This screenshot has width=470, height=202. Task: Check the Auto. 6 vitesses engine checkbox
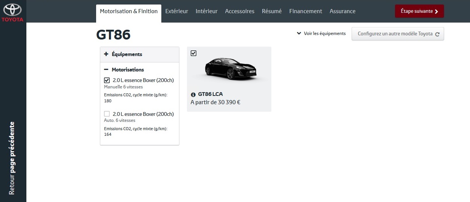click(107, 114)
